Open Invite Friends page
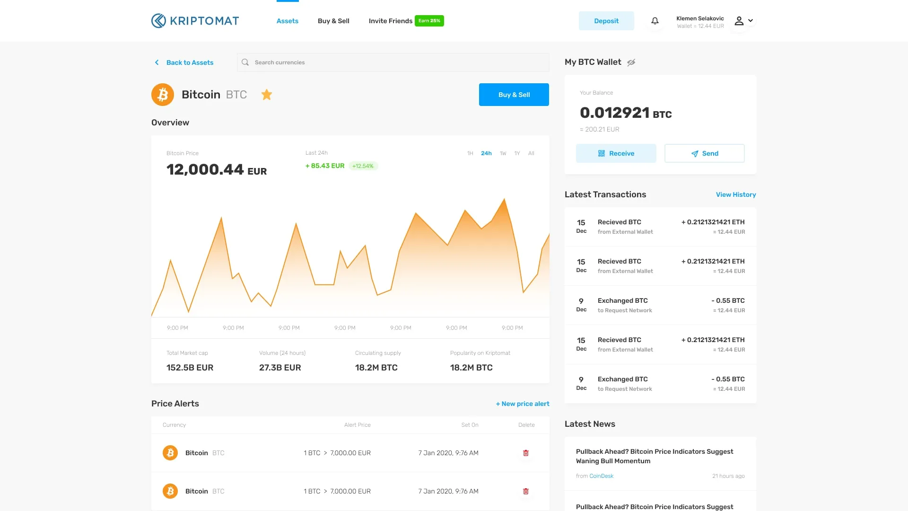Viewport: 908px width, 511px height. pyautogui.click(x=391, y=21)
